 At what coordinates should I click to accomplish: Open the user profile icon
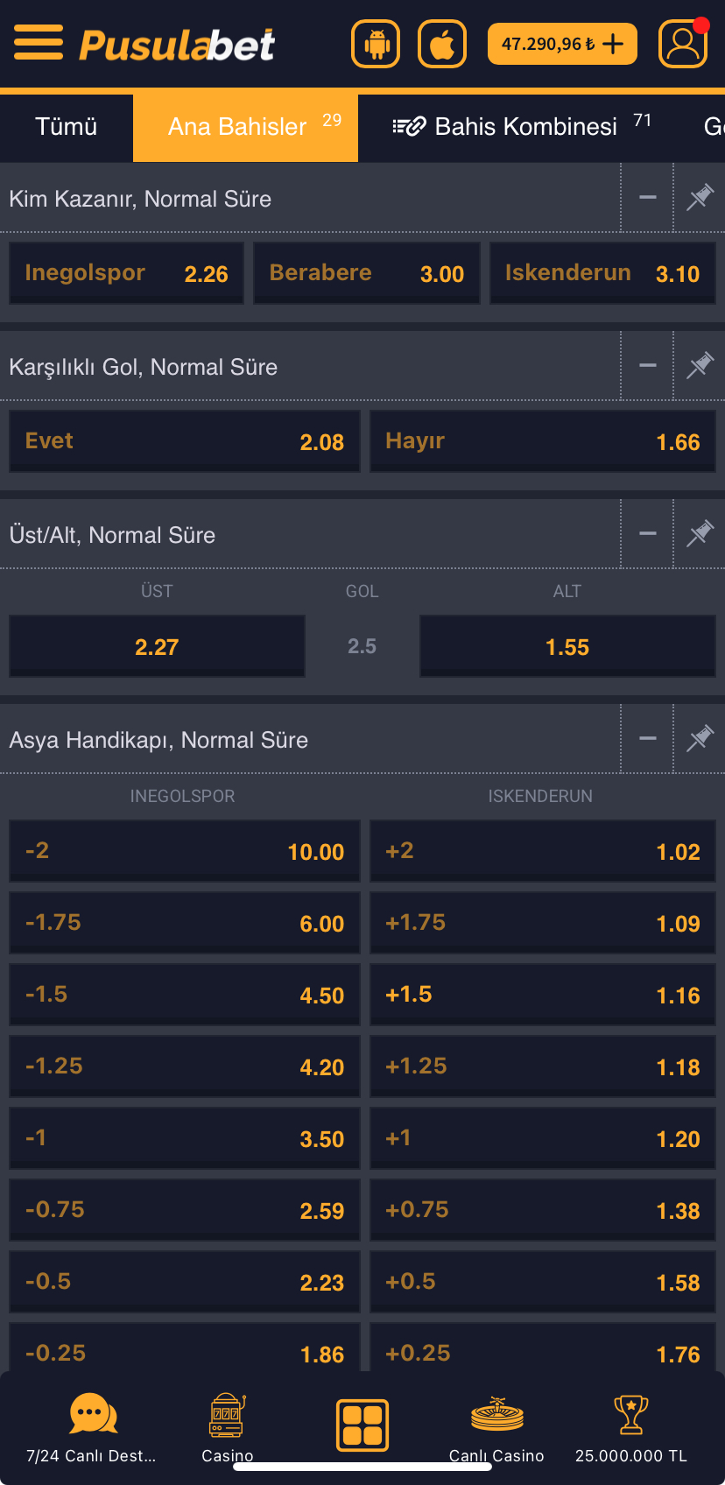pos(682,44)
